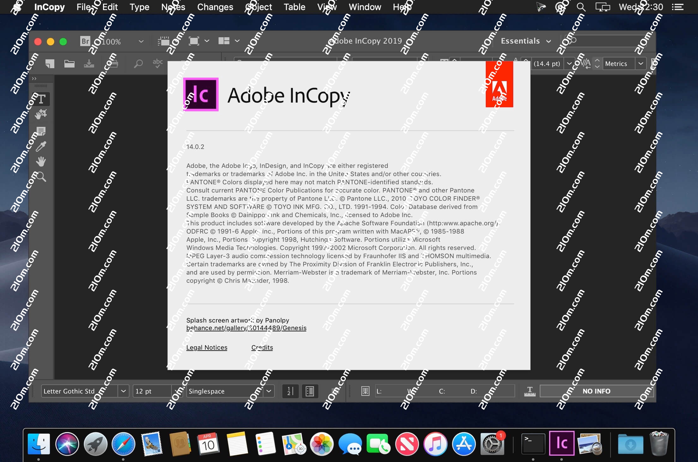Select the Position tool below Type
Screen dimensions: 698x462
point(41,114)
